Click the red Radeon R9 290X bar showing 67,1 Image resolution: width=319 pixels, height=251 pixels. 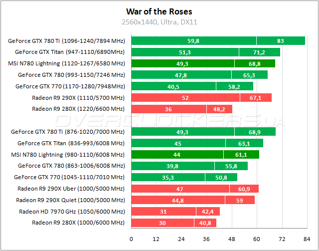click(x=256, y=97)
